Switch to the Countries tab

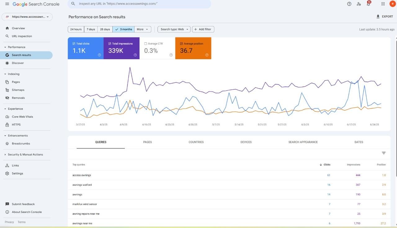tap(196, 142)
